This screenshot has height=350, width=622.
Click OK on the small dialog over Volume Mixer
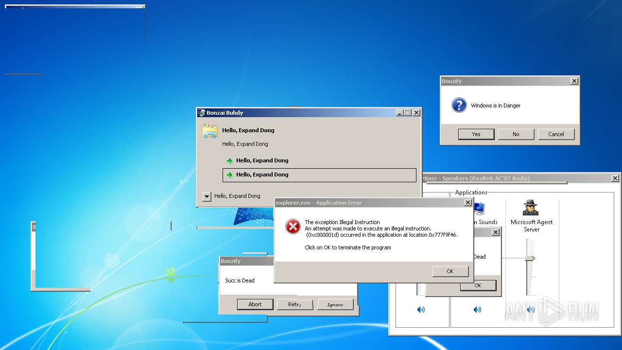478,285
